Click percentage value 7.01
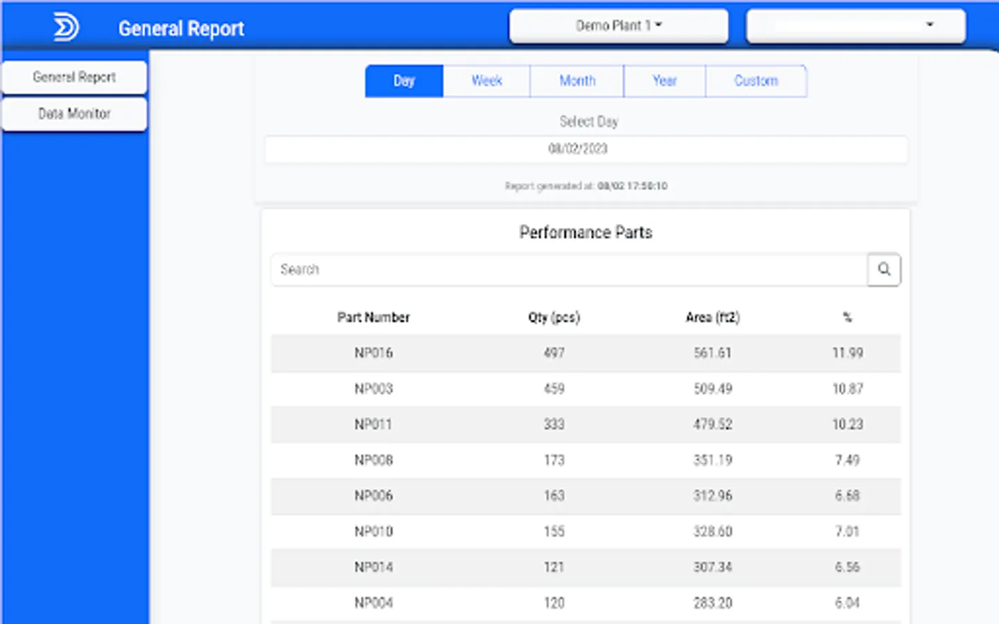 pyautogui.click(x=847, y=532)
